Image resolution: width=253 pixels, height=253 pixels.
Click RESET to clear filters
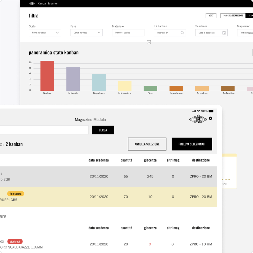click(211, 15)
